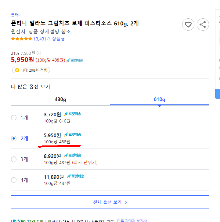Viewport: 220px width, 222px height.
Task: Click the chevron in 전체 옵션 보기
Action: 126,203
